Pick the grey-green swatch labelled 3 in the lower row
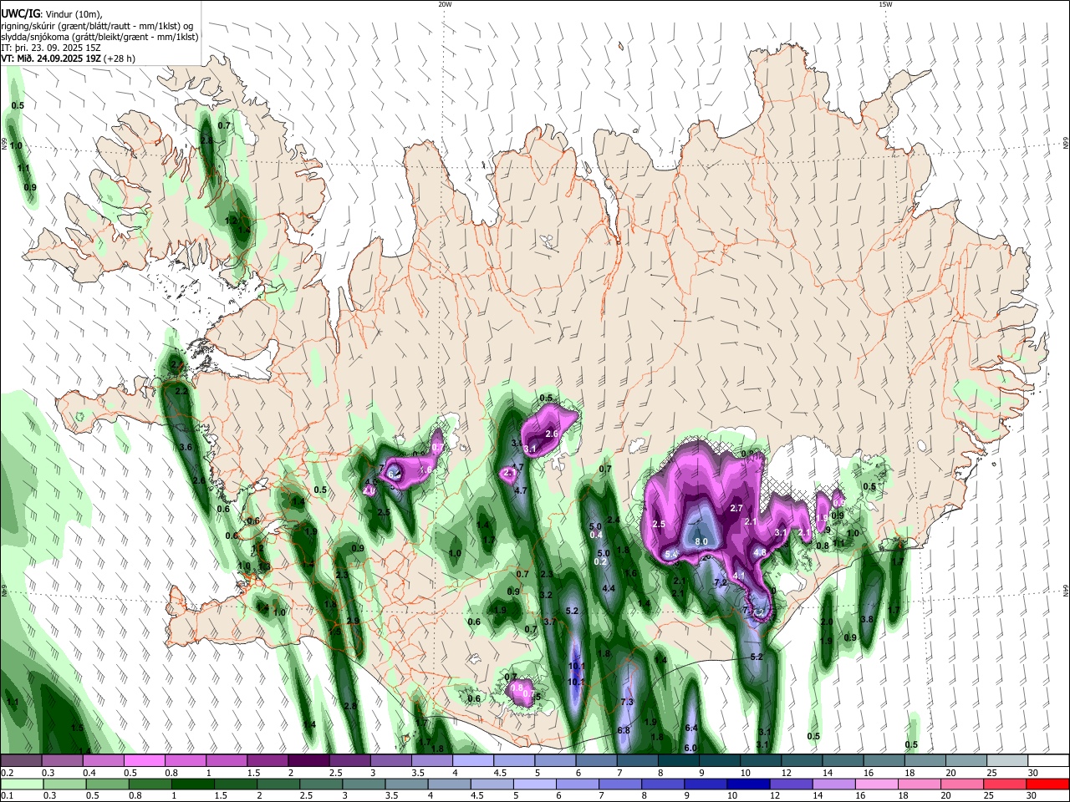 pyautogui.click(x=363, y=784)
